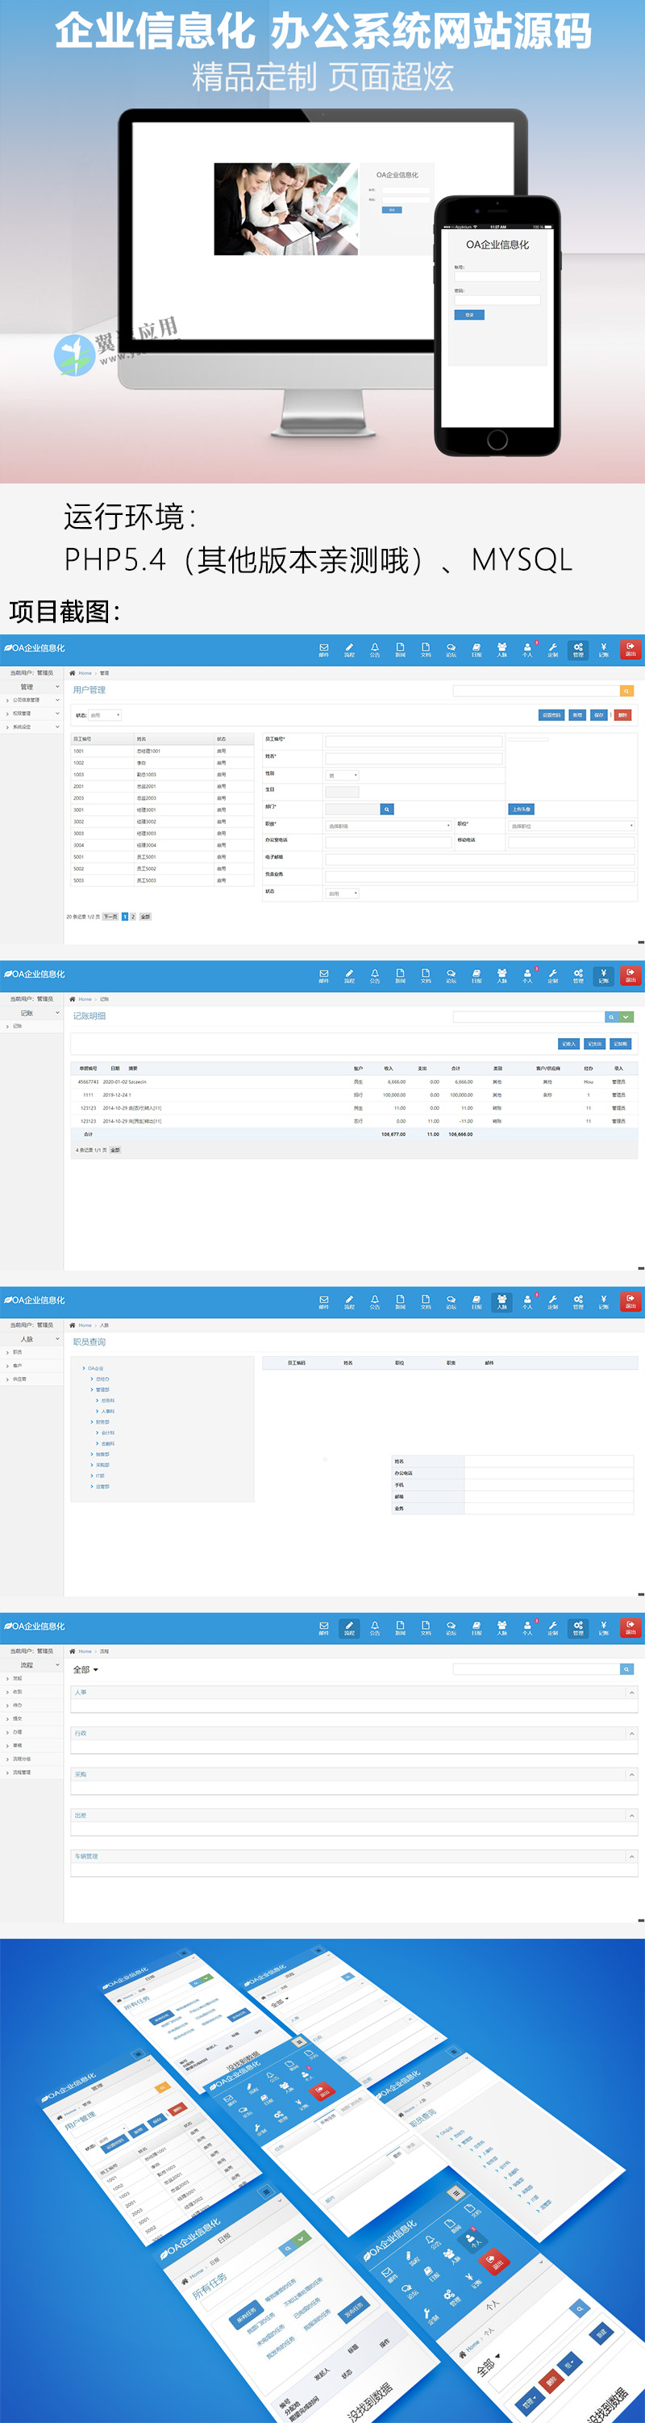Click the 员工编号 input field in the user form
645x2423 pixels.
(414, 741)
